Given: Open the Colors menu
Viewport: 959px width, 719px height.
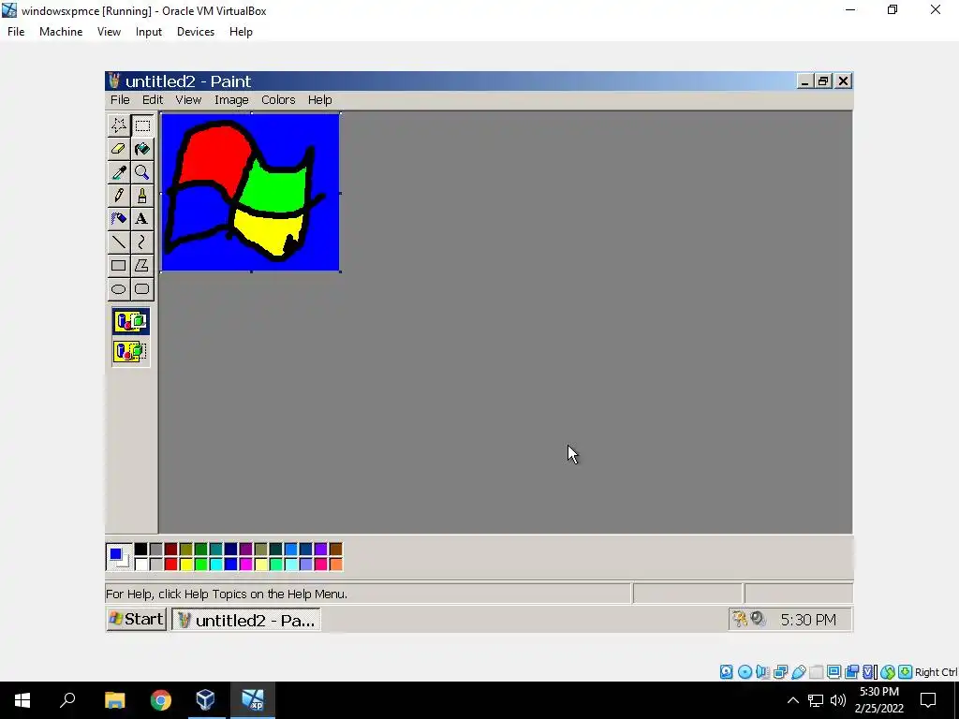Looking at the screenshot, I should click(x=278, y=99).
